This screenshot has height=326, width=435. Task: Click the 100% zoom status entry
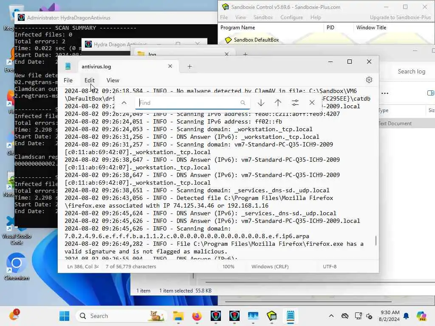[x=228, y=267]
